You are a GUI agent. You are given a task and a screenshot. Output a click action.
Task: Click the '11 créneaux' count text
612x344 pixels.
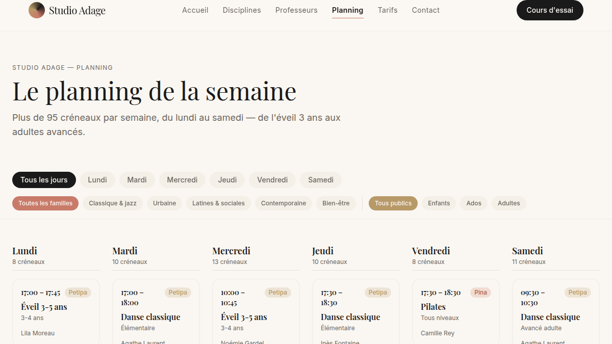tap(529, 262)
